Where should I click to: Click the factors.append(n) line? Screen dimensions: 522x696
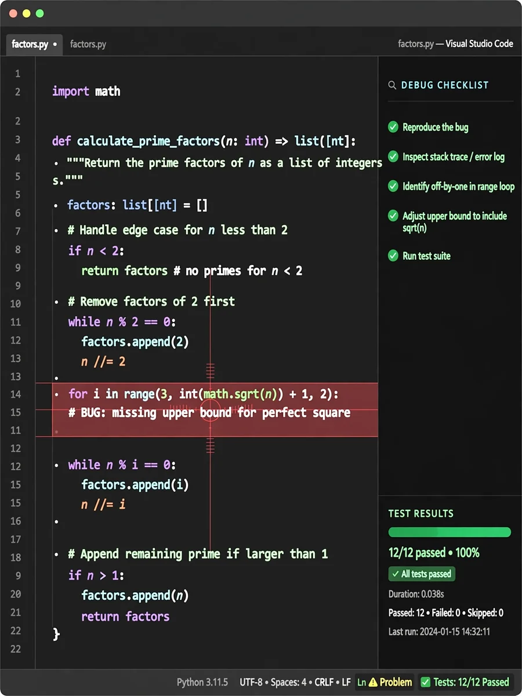click(135, 596)
